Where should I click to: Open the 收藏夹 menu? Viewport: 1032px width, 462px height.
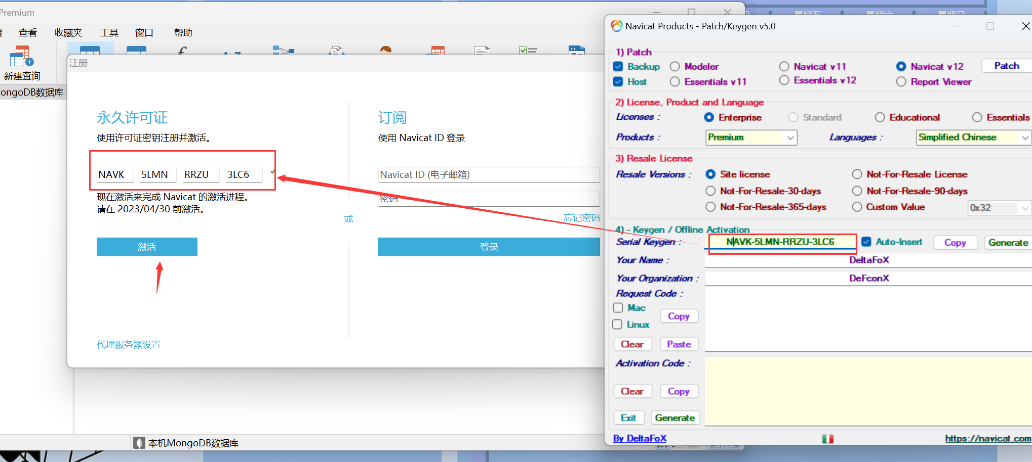pyautogui.click(x=68, y=33)
